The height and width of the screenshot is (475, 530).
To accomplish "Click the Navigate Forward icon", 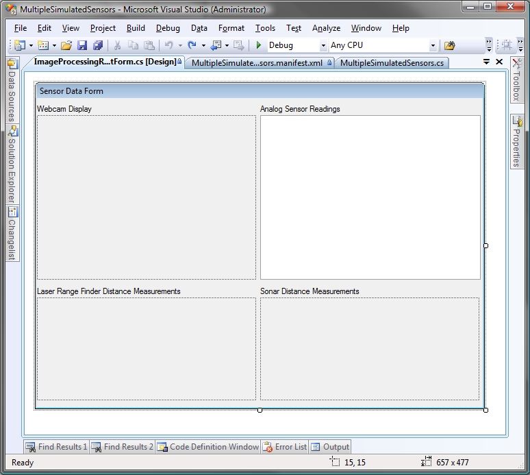I will coord(238,45).
